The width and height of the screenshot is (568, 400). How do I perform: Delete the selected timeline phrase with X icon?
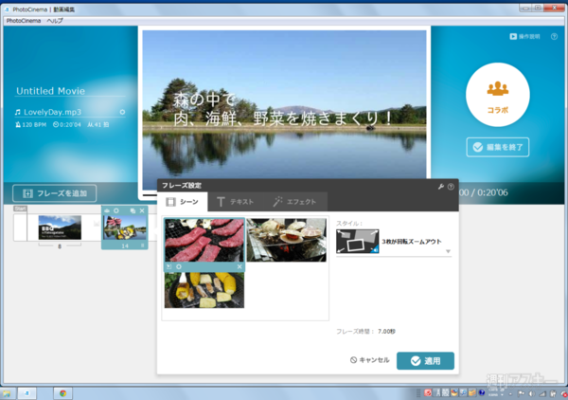[142, 210]
